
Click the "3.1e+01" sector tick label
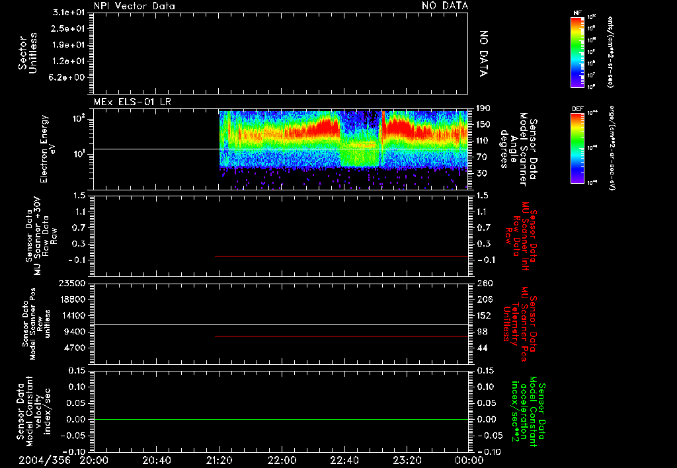click(x=69, y=13)
